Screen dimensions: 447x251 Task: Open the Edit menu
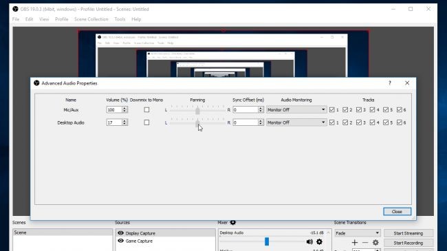(x=29, y=19)
